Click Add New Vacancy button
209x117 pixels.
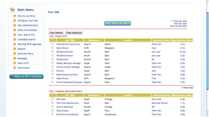point(117,23)
